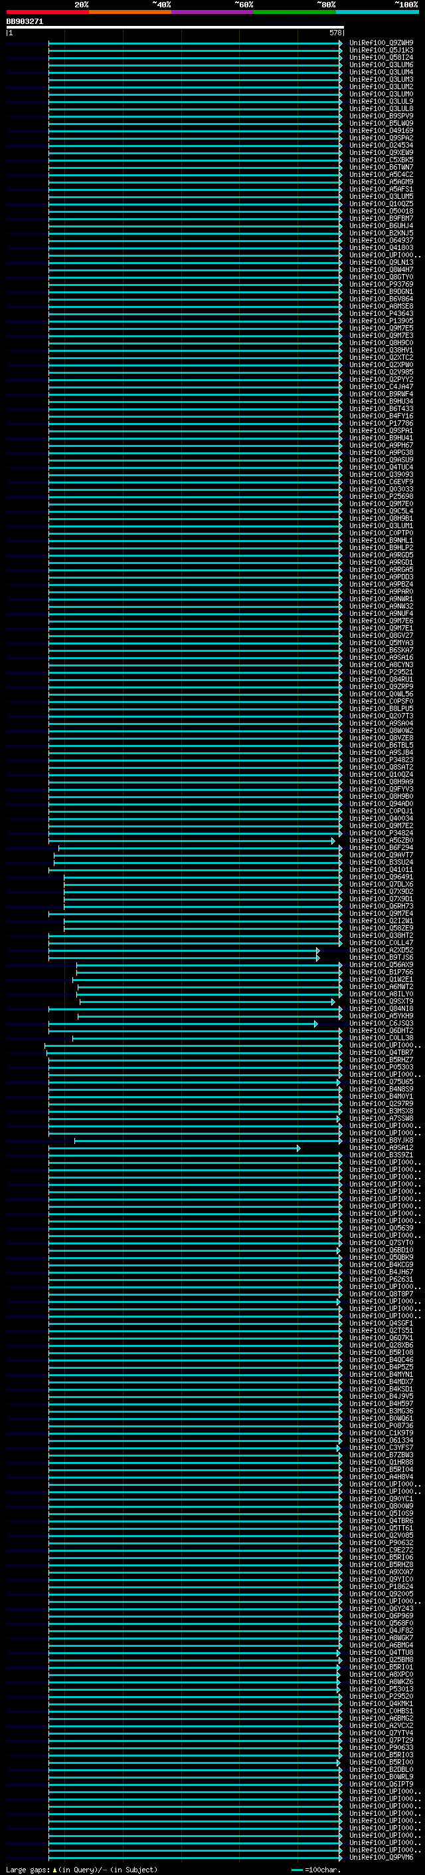Select the UniRef100_Q6Y243 label
This screenshot has height=1875, width=425.
(381, 1608)
